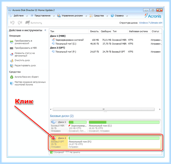Click the Выполнить button label
The width and height of the screenshot is (171, 164).
[36, 23]
